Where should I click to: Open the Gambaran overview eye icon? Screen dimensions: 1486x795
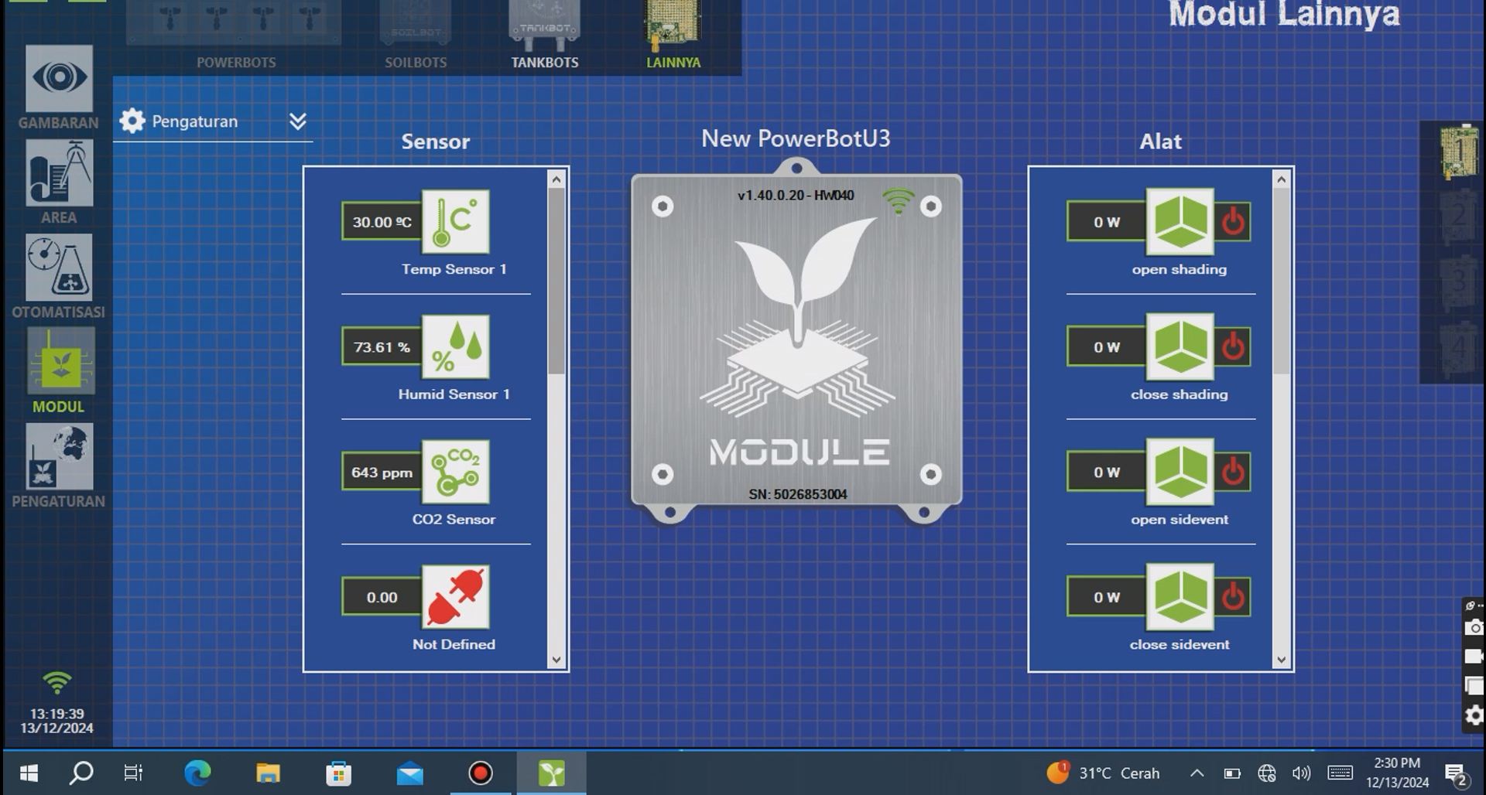pyautogui.click(x=59, y=78)
